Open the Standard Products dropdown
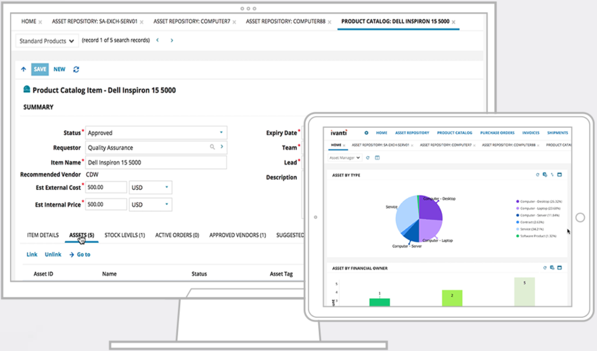Screen dimensions: 597x351 tap(47, 41)
